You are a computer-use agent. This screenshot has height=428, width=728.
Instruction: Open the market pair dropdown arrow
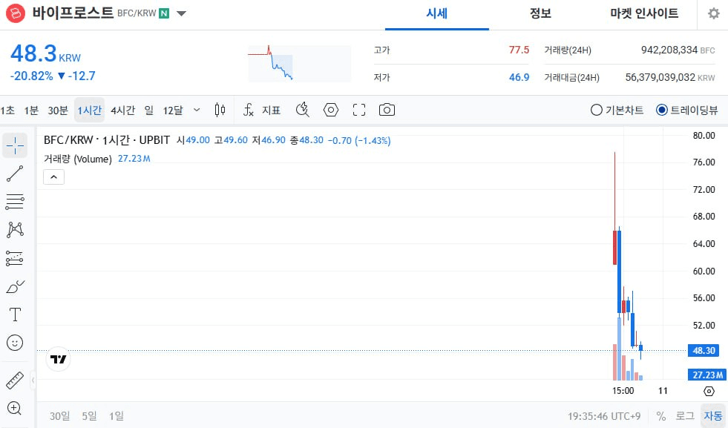click(x=182, y=13)
